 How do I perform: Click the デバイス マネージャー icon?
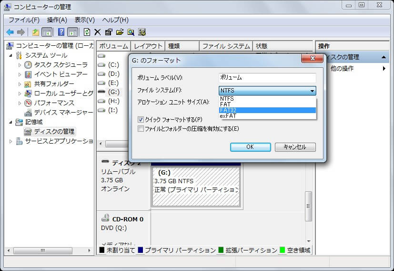click(28, 113)
